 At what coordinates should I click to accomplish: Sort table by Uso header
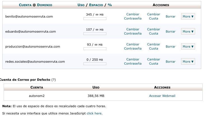[81, 5]
